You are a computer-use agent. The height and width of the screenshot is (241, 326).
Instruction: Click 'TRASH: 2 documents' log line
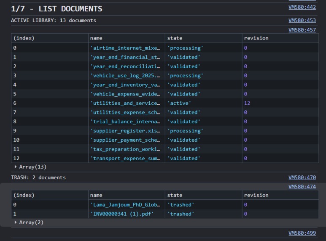(x=38, y=177)
